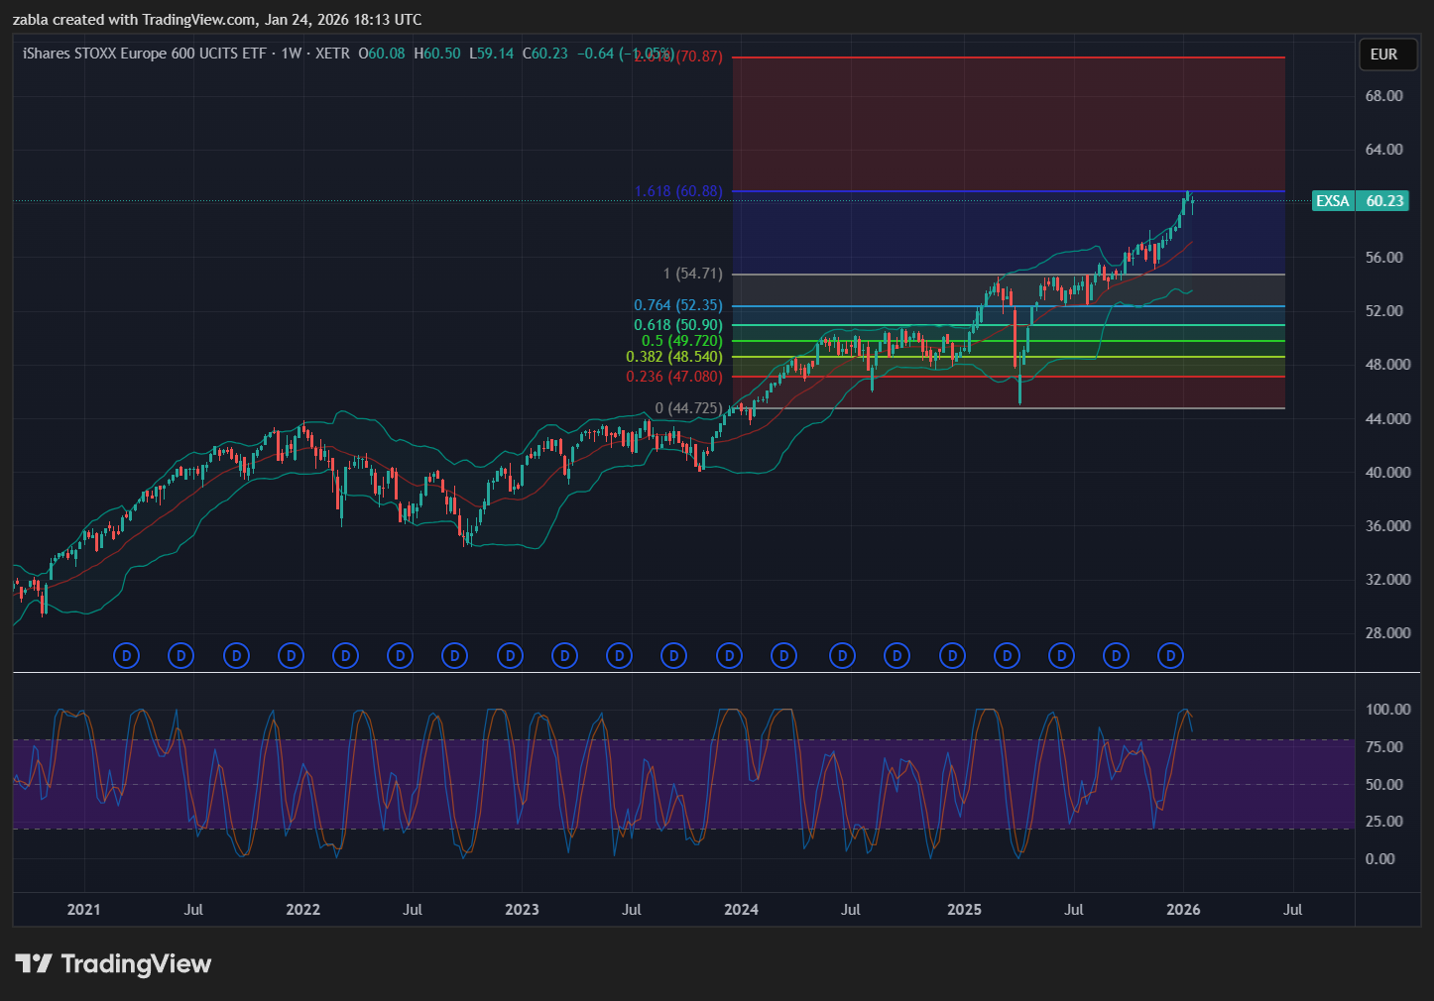Click the TradingView logo icon
The height and width of the screenshot is (1001, 1434).
pyautogui.click(x=34, y=963)
